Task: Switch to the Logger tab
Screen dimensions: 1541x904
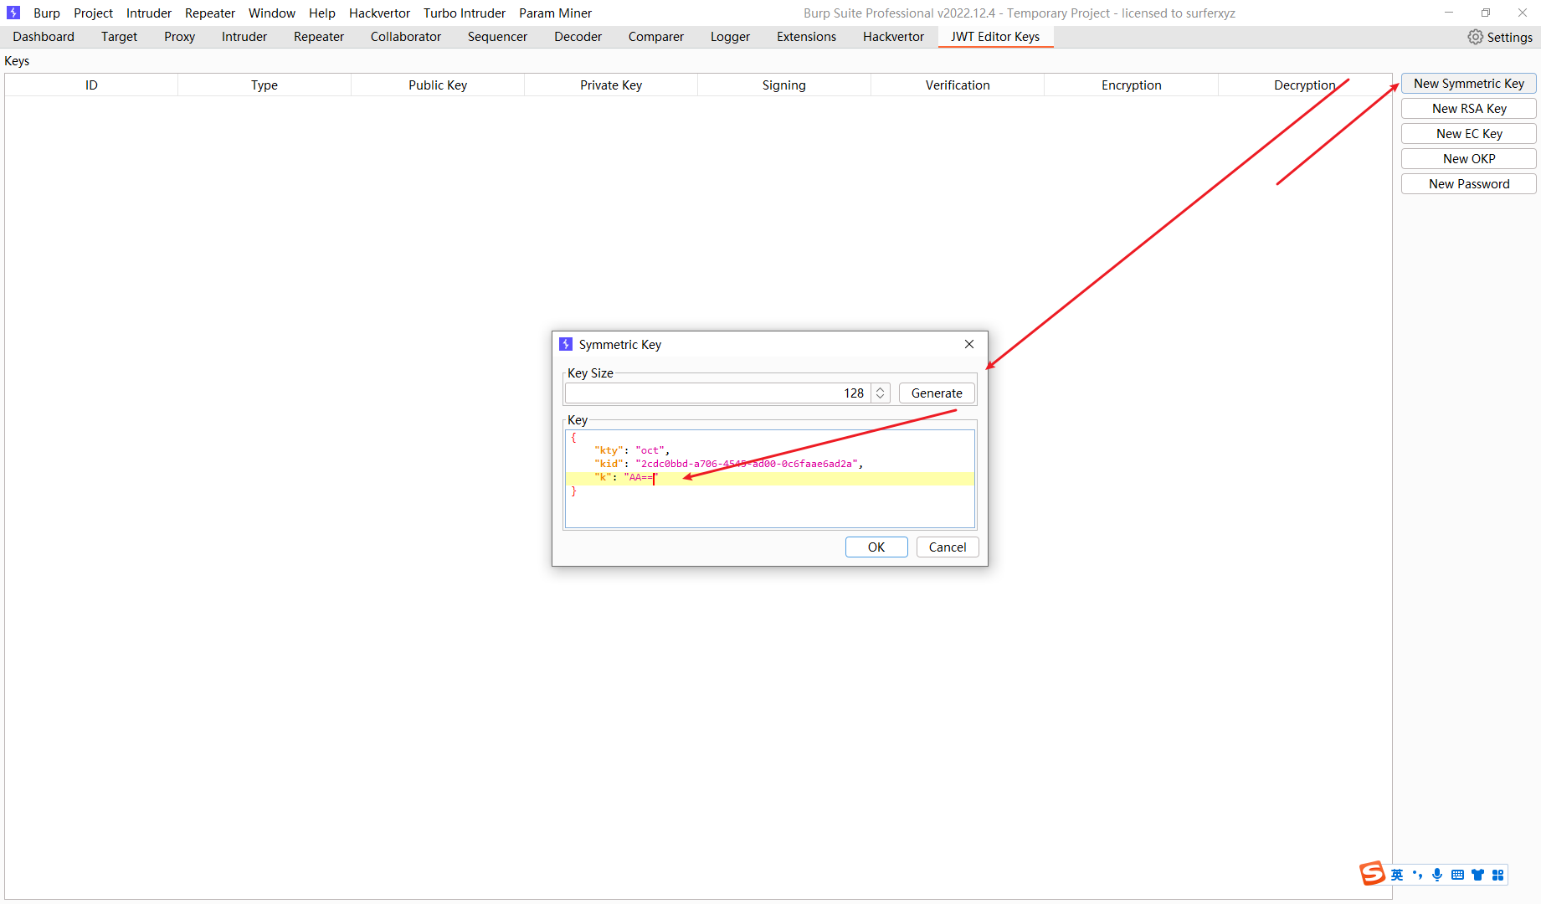Action: pyautogui.click(x=730, y=37)
